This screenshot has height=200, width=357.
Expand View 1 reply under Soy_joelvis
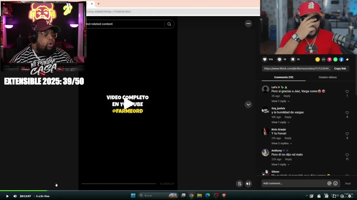[x=280, y=122]
